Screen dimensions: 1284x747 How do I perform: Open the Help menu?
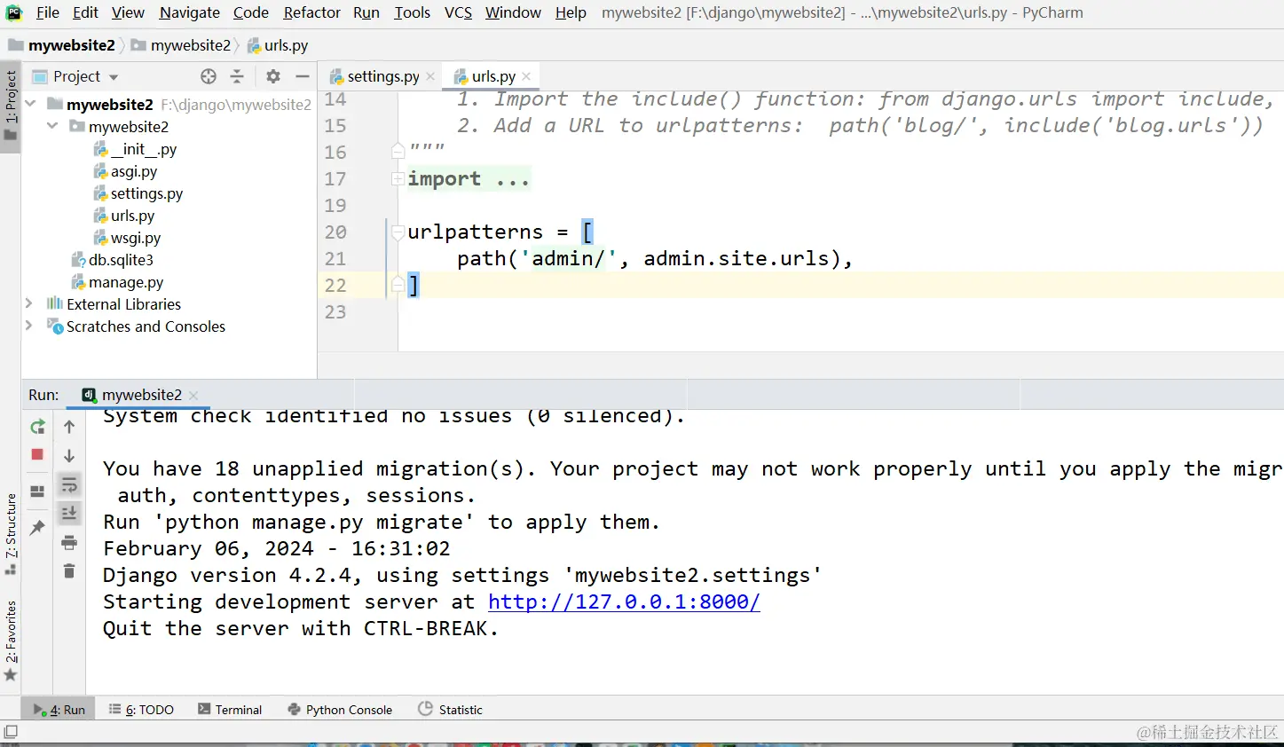point(571,12)
